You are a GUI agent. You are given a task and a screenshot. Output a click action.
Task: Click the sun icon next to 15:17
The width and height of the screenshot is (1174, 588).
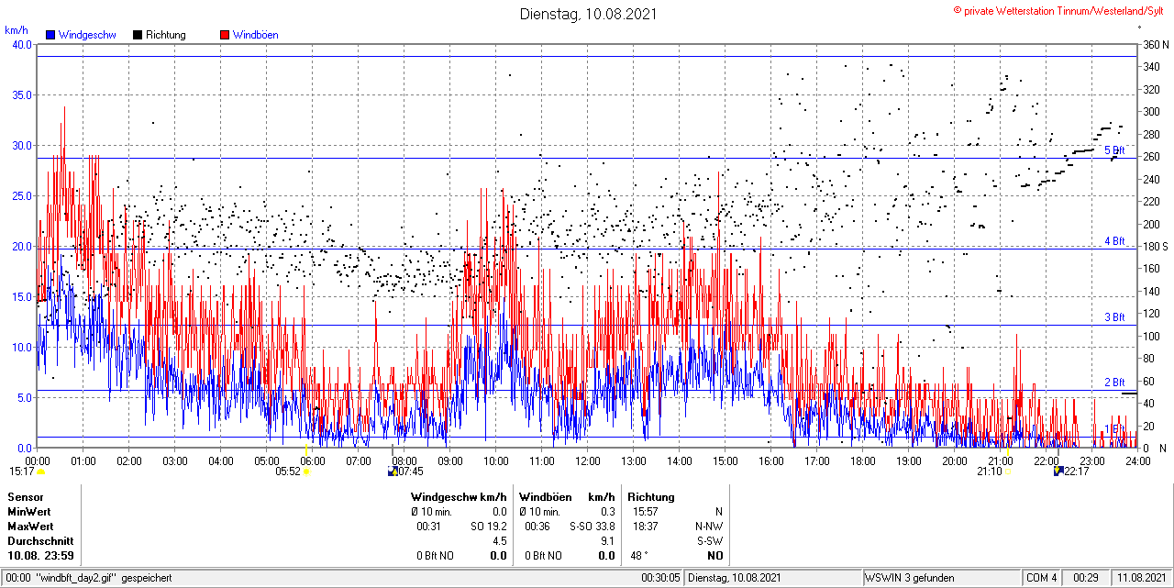[x=40, y=471]
